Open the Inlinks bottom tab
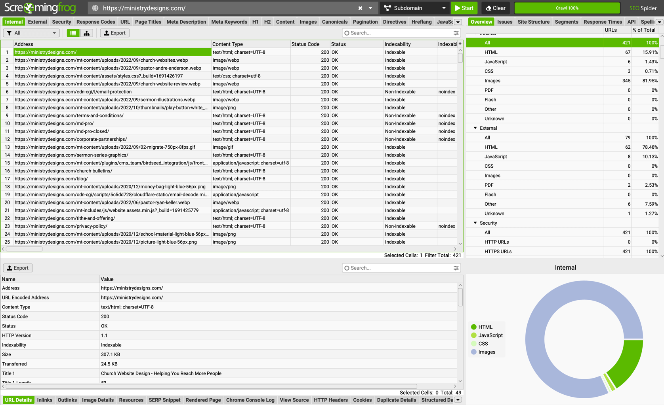This screenshot has height=405, width=664. click(44, 400)
